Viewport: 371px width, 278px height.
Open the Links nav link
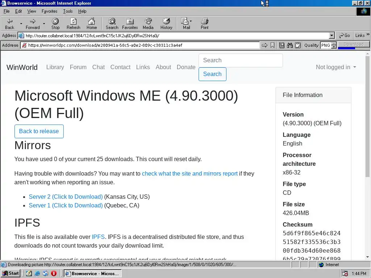click(143, 67)
